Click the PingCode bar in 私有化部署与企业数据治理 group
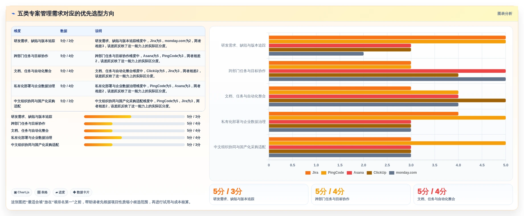Image resolution: width=524 pixels, height=216 pixels. coord(387,118)
